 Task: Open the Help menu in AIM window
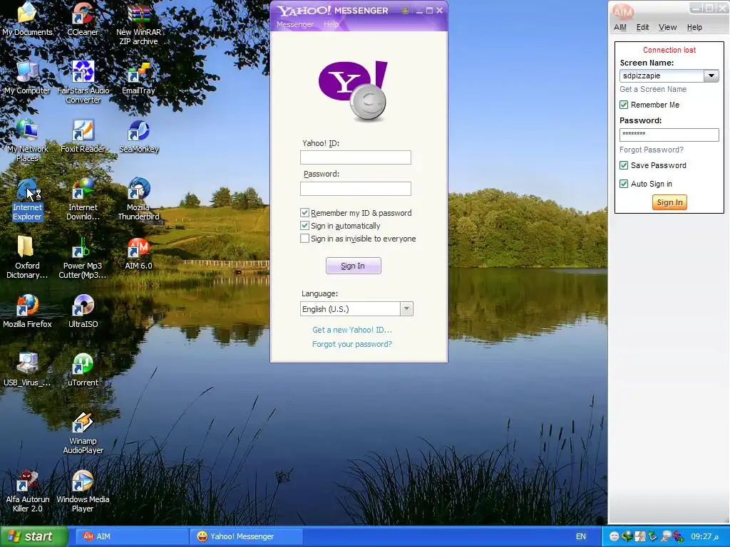tap(694, 28)
